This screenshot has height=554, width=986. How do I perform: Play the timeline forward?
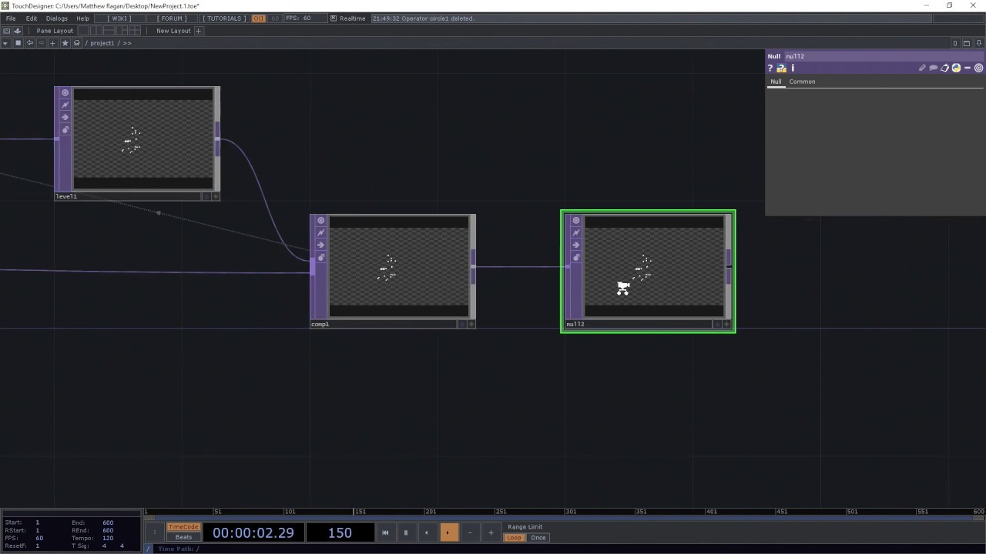pyautogui.click(x=448, y=532)
